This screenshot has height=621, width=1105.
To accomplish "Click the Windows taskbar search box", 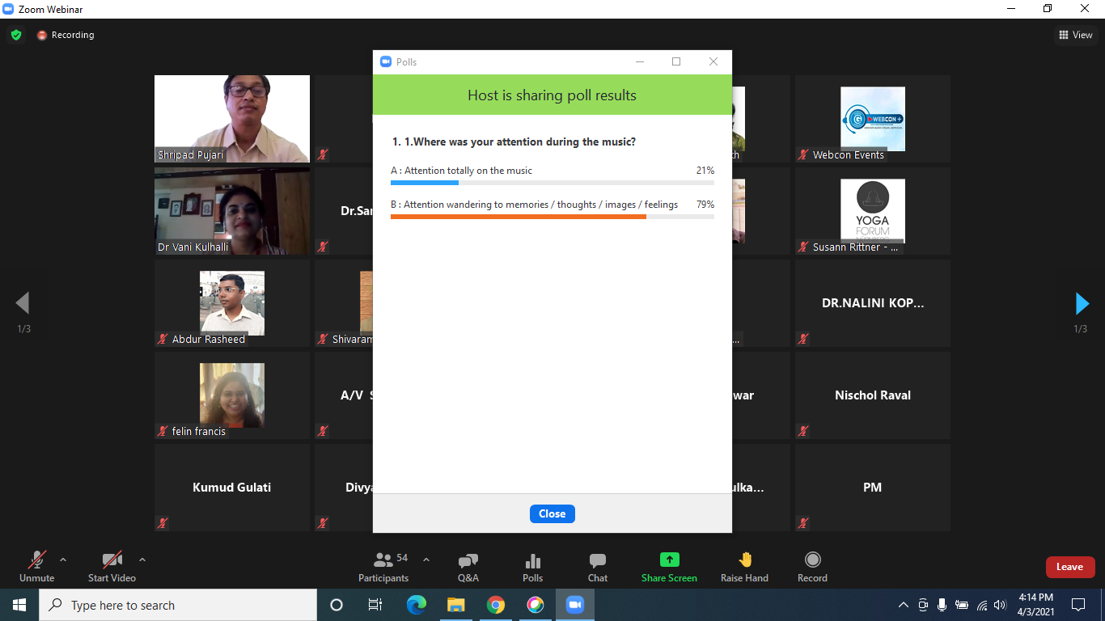I will (178, 605).
